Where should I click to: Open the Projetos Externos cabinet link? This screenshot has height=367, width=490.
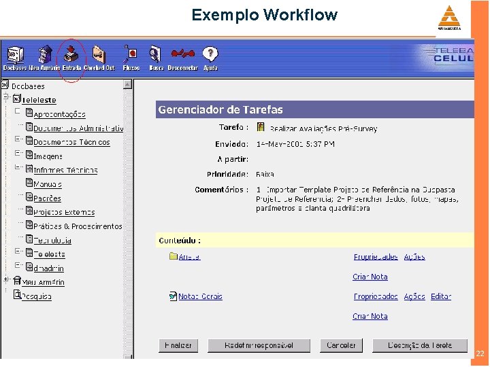coord(64,213)
